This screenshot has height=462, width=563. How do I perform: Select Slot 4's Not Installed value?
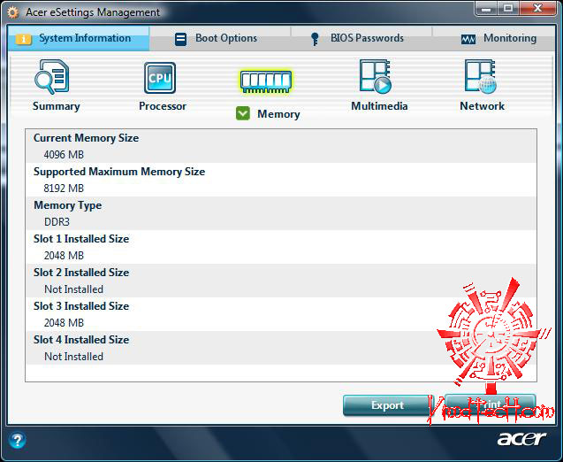(x=73, y=357)
